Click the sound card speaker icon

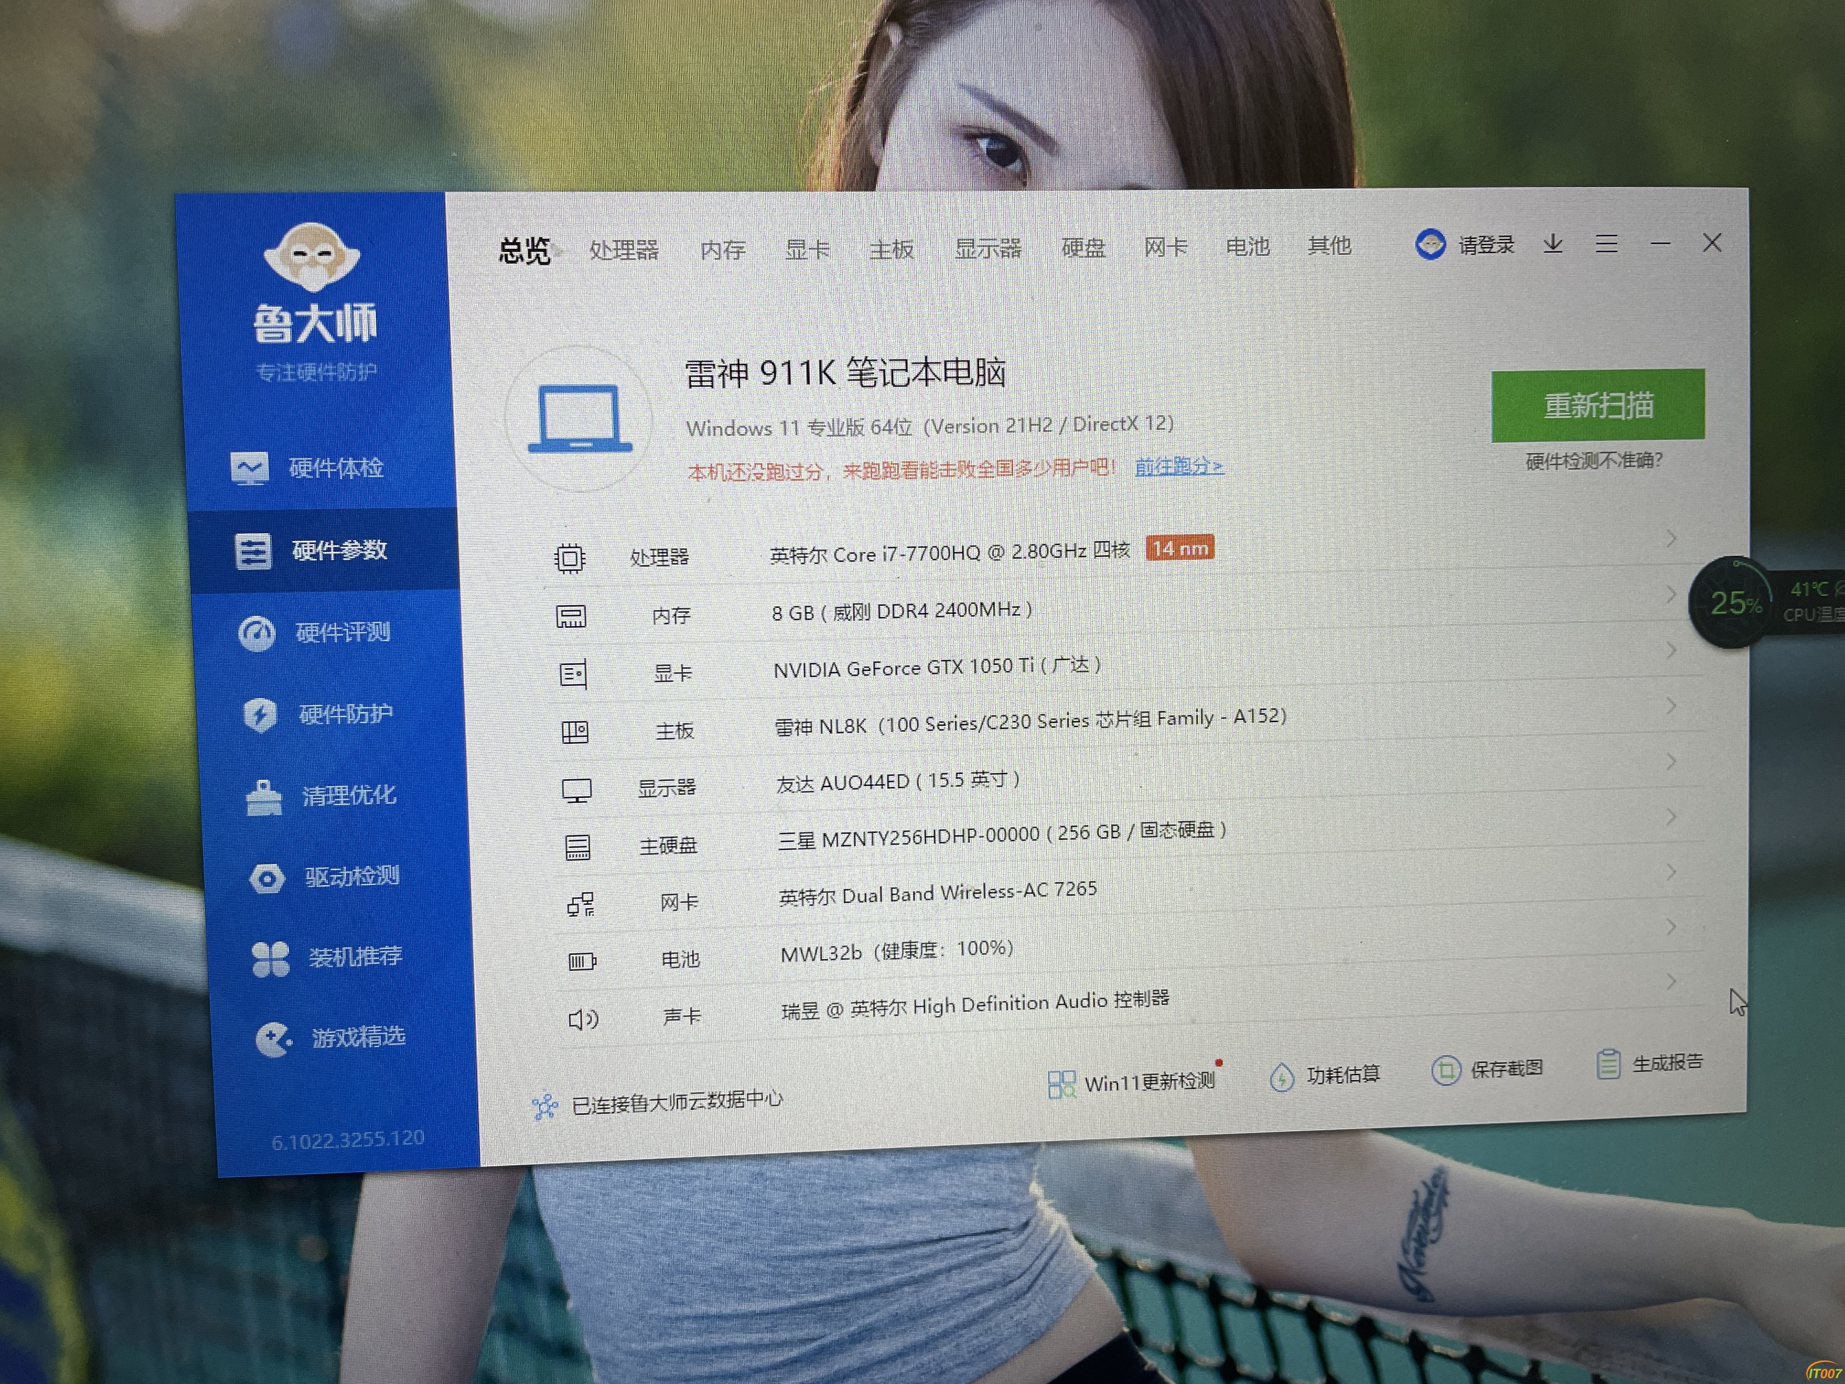coord(583,1019)
